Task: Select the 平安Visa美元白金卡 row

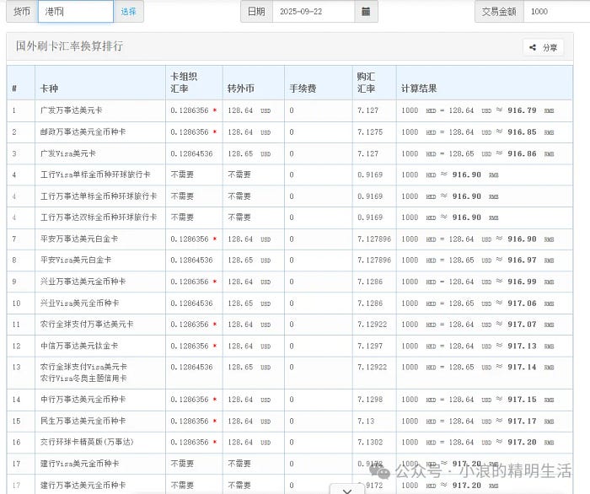Action: [290, 260]
